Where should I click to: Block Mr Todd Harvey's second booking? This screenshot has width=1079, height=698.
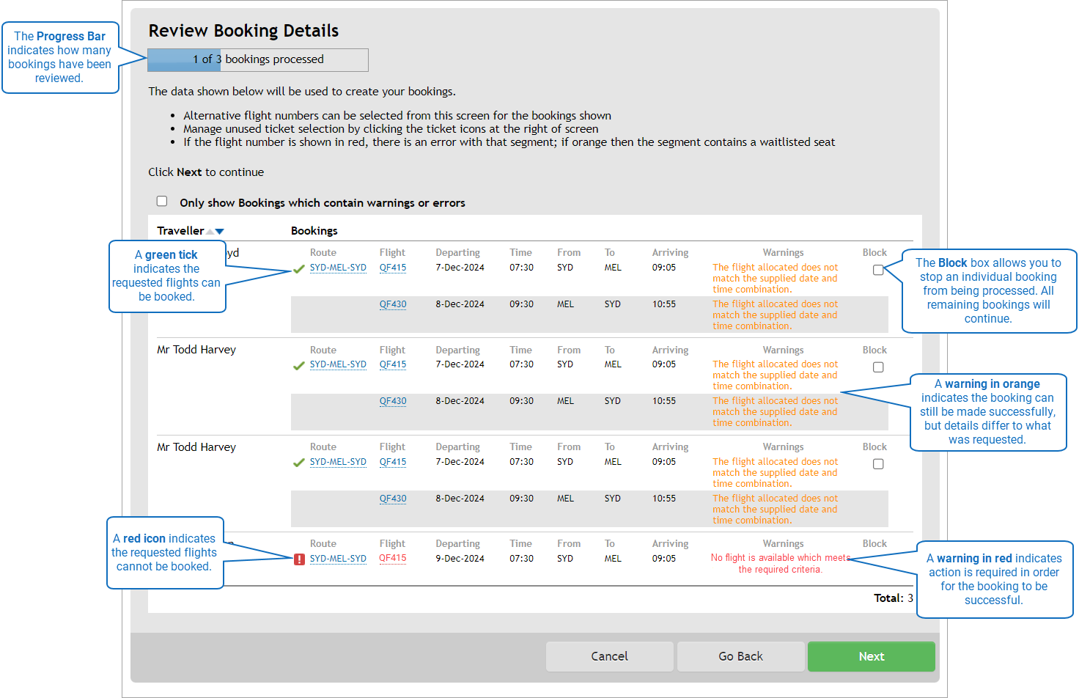878,367
